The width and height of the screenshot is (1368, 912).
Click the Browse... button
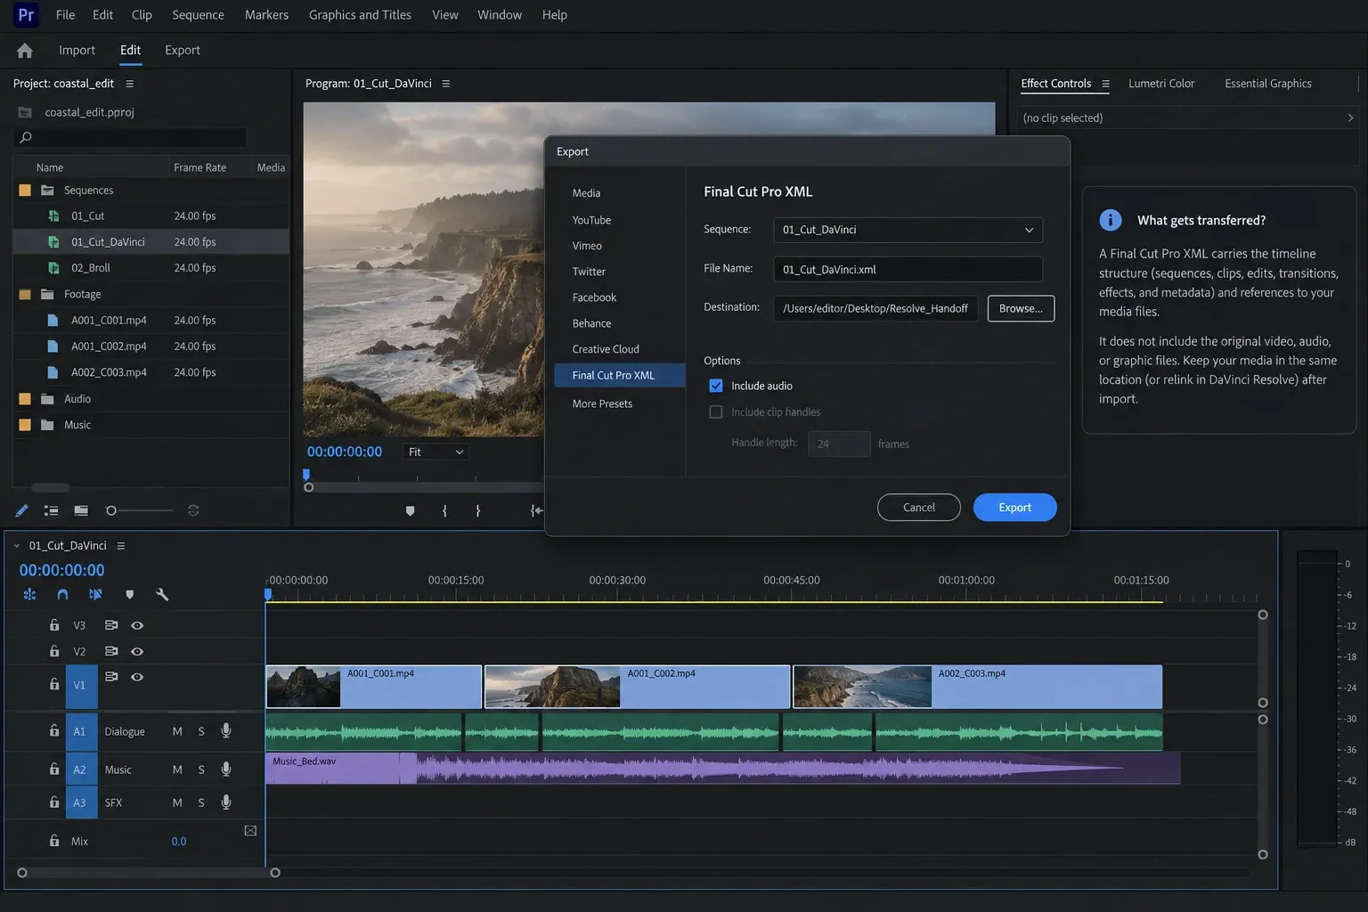click(1021, 308)
